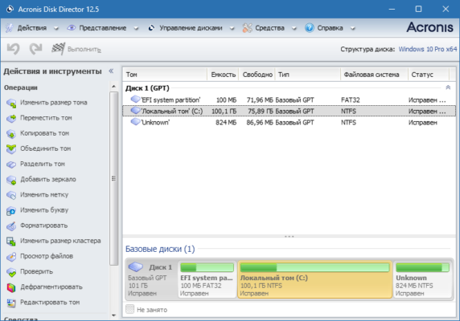
Task: Click the sidebar scroll up arrow
Action: (114, 87)
